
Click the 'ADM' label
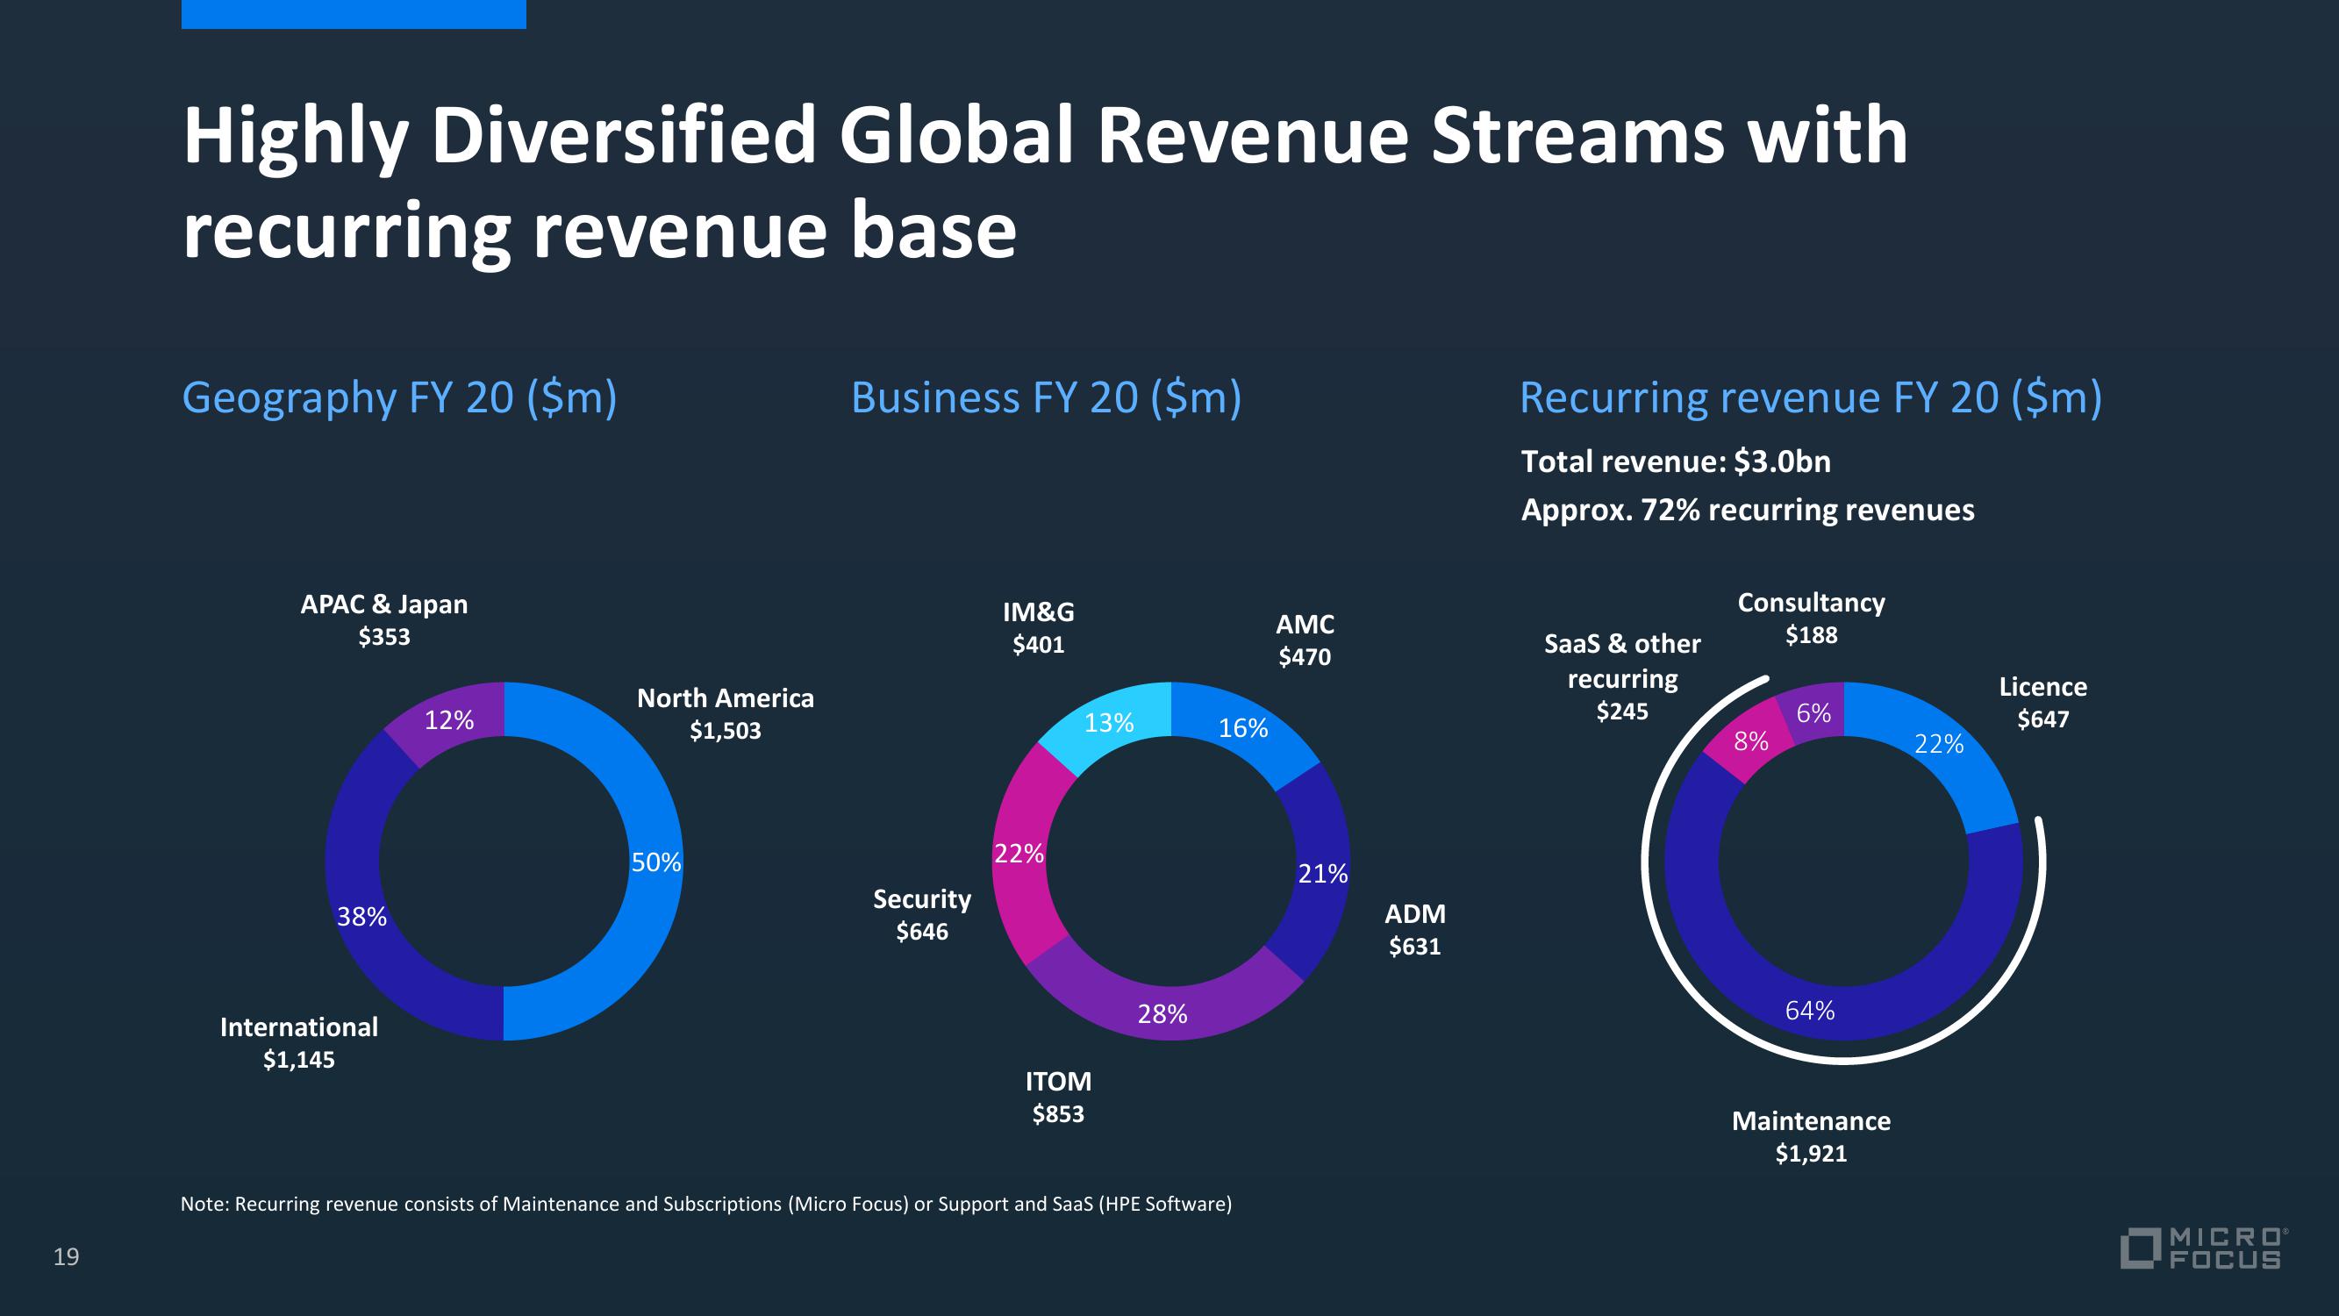(1414, 913)
